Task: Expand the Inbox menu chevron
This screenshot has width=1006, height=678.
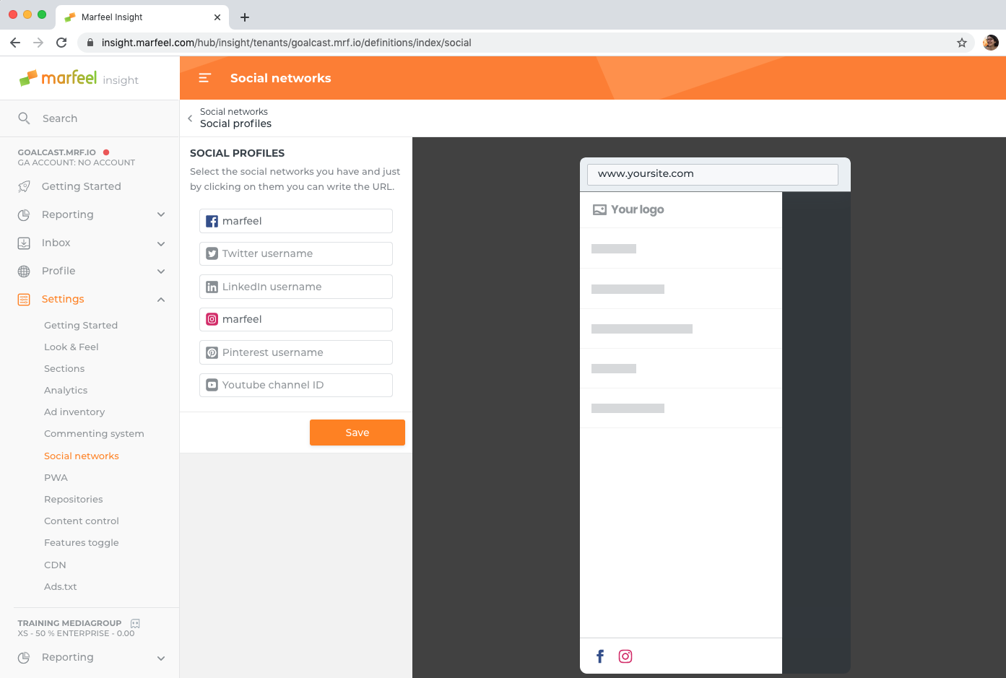Action: click(161, 243)
